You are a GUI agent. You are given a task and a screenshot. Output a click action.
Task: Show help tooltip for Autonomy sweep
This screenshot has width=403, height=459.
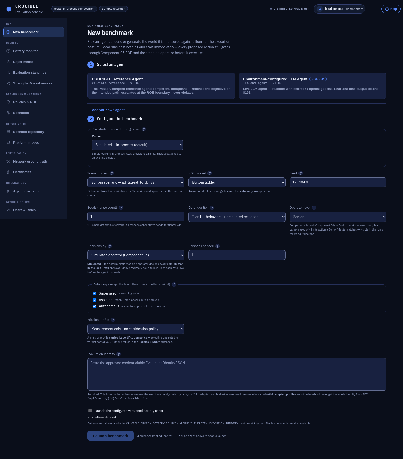174,285
